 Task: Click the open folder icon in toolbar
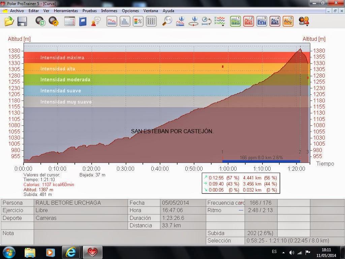click(9, 21)
